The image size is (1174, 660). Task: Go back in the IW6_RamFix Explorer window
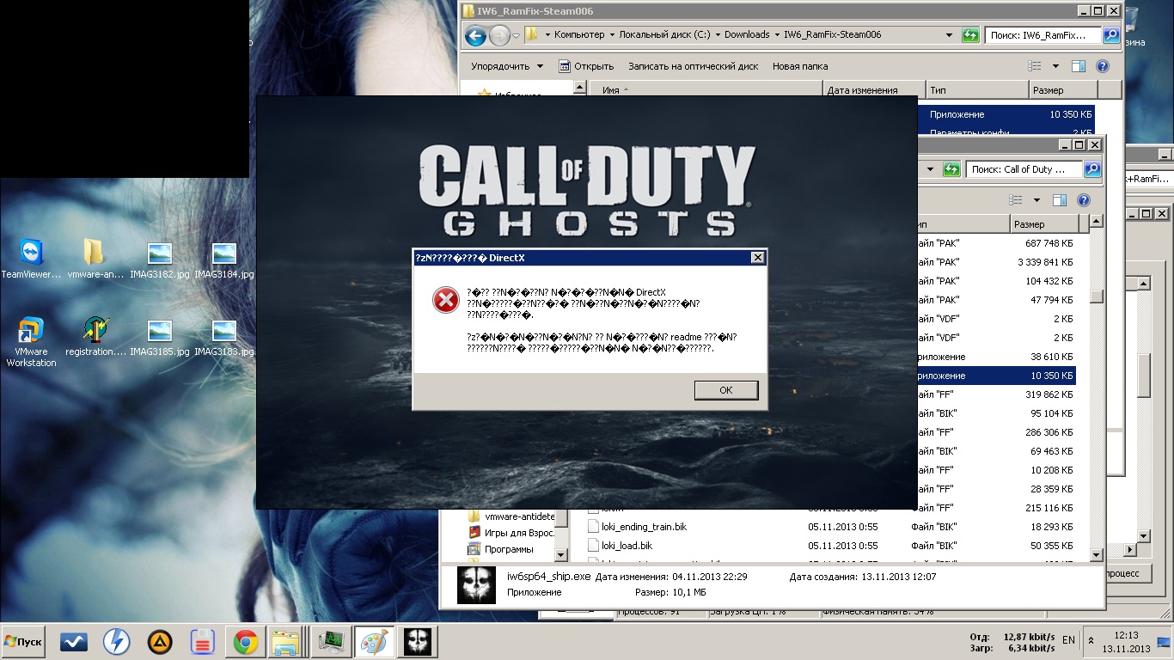[475, 35]
